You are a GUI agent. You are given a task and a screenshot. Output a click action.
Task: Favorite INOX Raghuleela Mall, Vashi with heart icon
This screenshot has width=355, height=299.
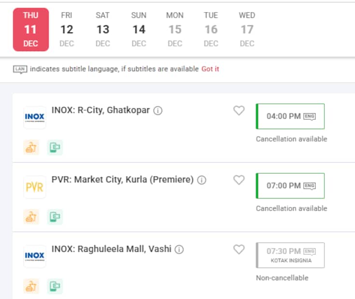point(239,249)
